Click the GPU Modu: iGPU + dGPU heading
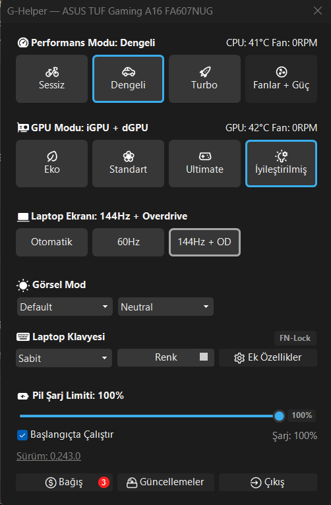Screen dimensions: 331x505 90,128
